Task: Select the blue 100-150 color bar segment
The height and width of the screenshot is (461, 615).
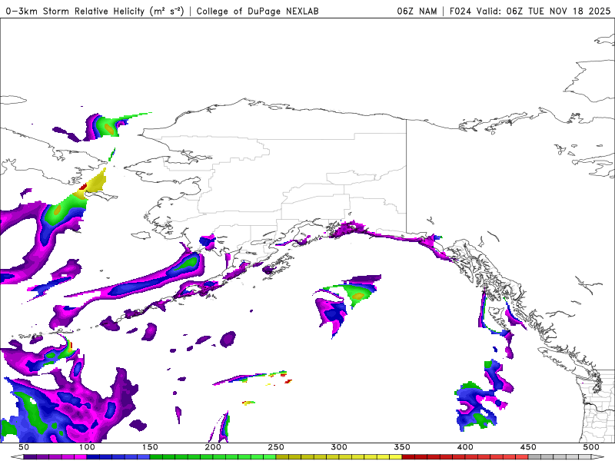Action: point(118,457)
